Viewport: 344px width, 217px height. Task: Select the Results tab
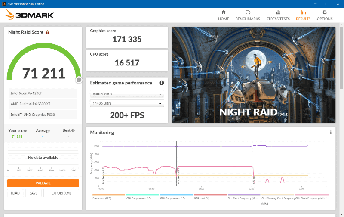(x=303, y=15)
